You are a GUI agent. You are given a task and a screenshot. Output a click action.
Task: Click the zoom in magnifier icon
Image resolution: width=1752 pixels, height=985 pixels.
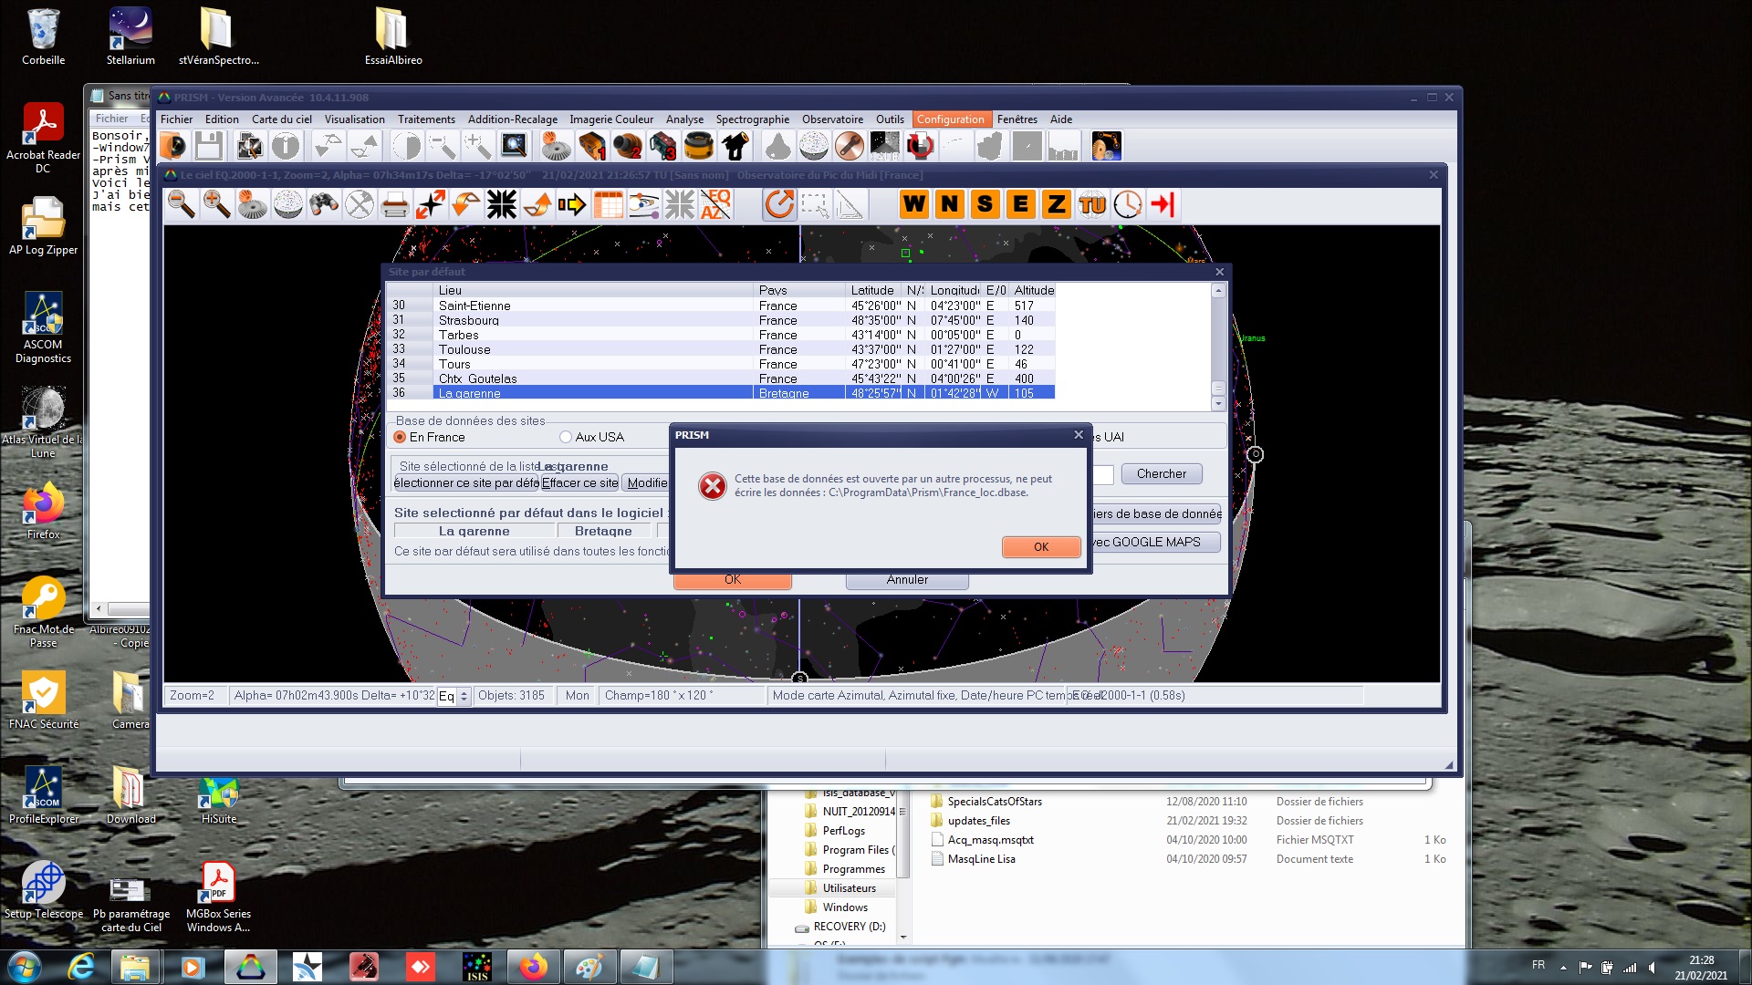point(217,205)
